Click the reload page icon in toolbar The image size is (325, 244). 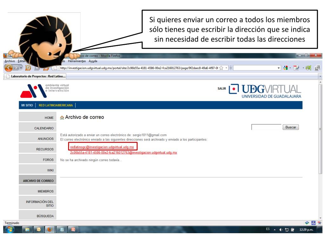(x=28, y=68)
